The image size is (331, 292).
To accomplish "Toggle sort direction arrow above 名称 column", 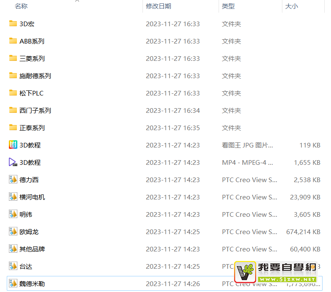I will pos(77,1).
